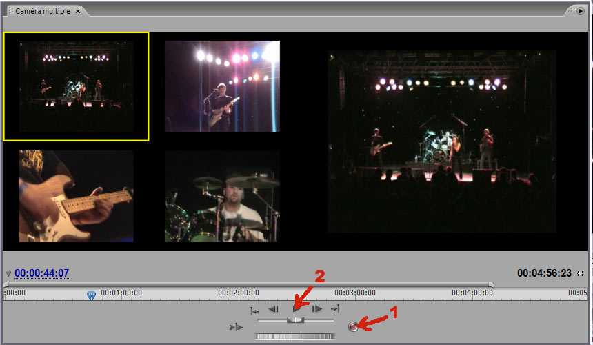Step forward one frame

point(317,309)
